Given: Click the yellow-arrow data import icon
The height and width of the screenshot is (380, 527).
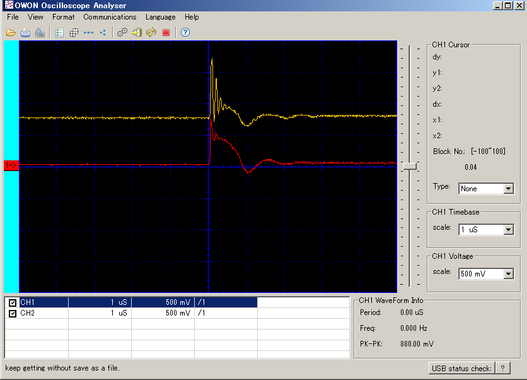Looking at the screenshot, I should click(136, 33).
